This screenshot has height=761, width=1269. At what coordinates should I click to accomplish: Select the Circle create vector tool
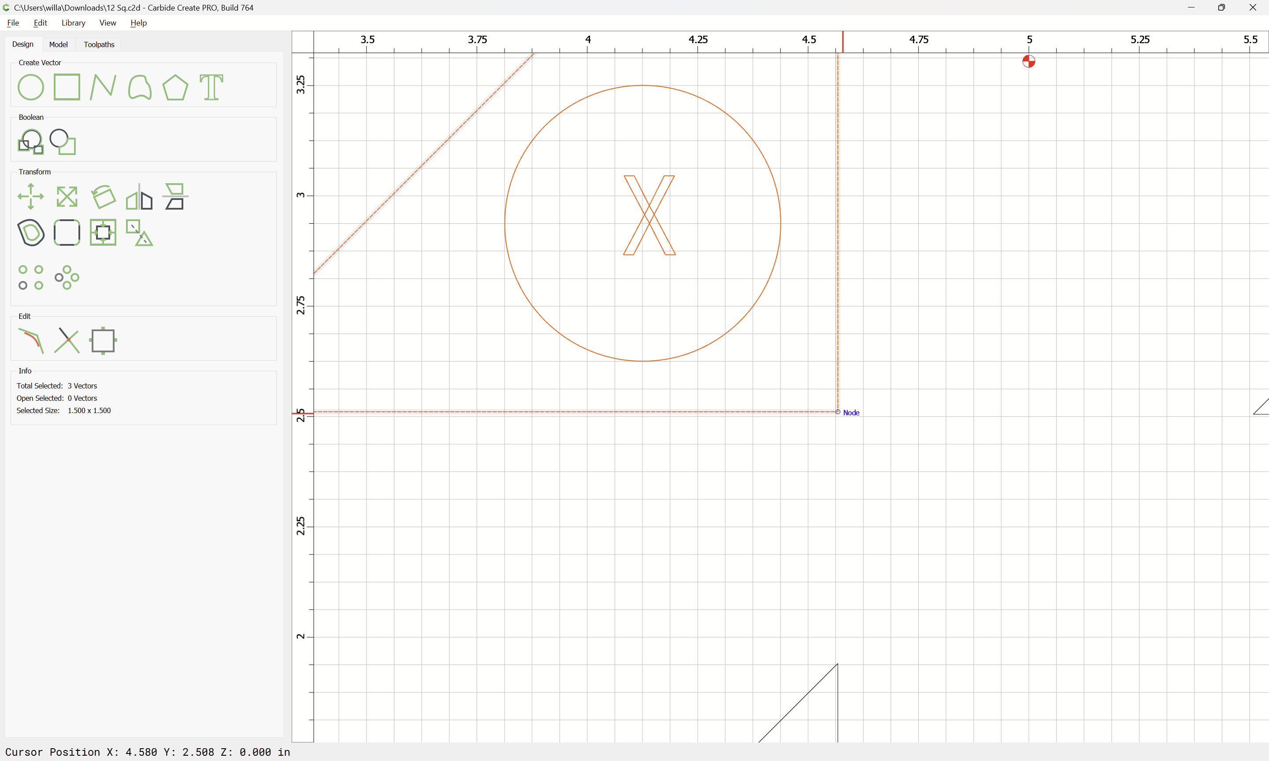point(31,87)
